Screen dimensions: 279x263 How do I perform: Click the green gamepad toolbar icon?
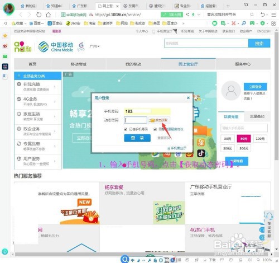252,24
